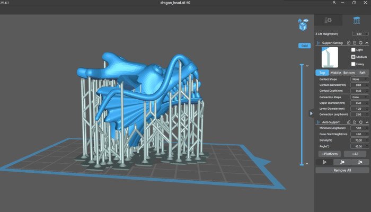Switch to the Raft tab
The height and width of the screenshot is (212, 371).
362,73
